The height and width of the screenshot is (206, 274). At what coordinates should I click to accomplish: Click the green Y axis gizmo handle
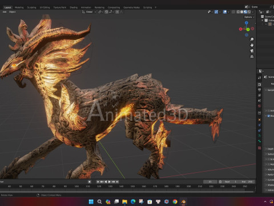coord(248,29)
